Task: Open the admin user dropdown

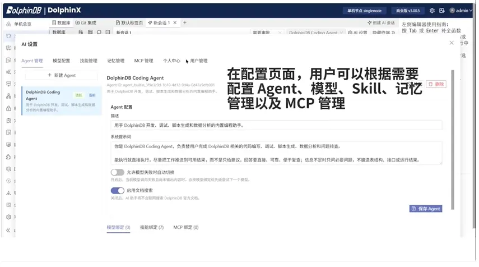Action: (x=461, y=11)
